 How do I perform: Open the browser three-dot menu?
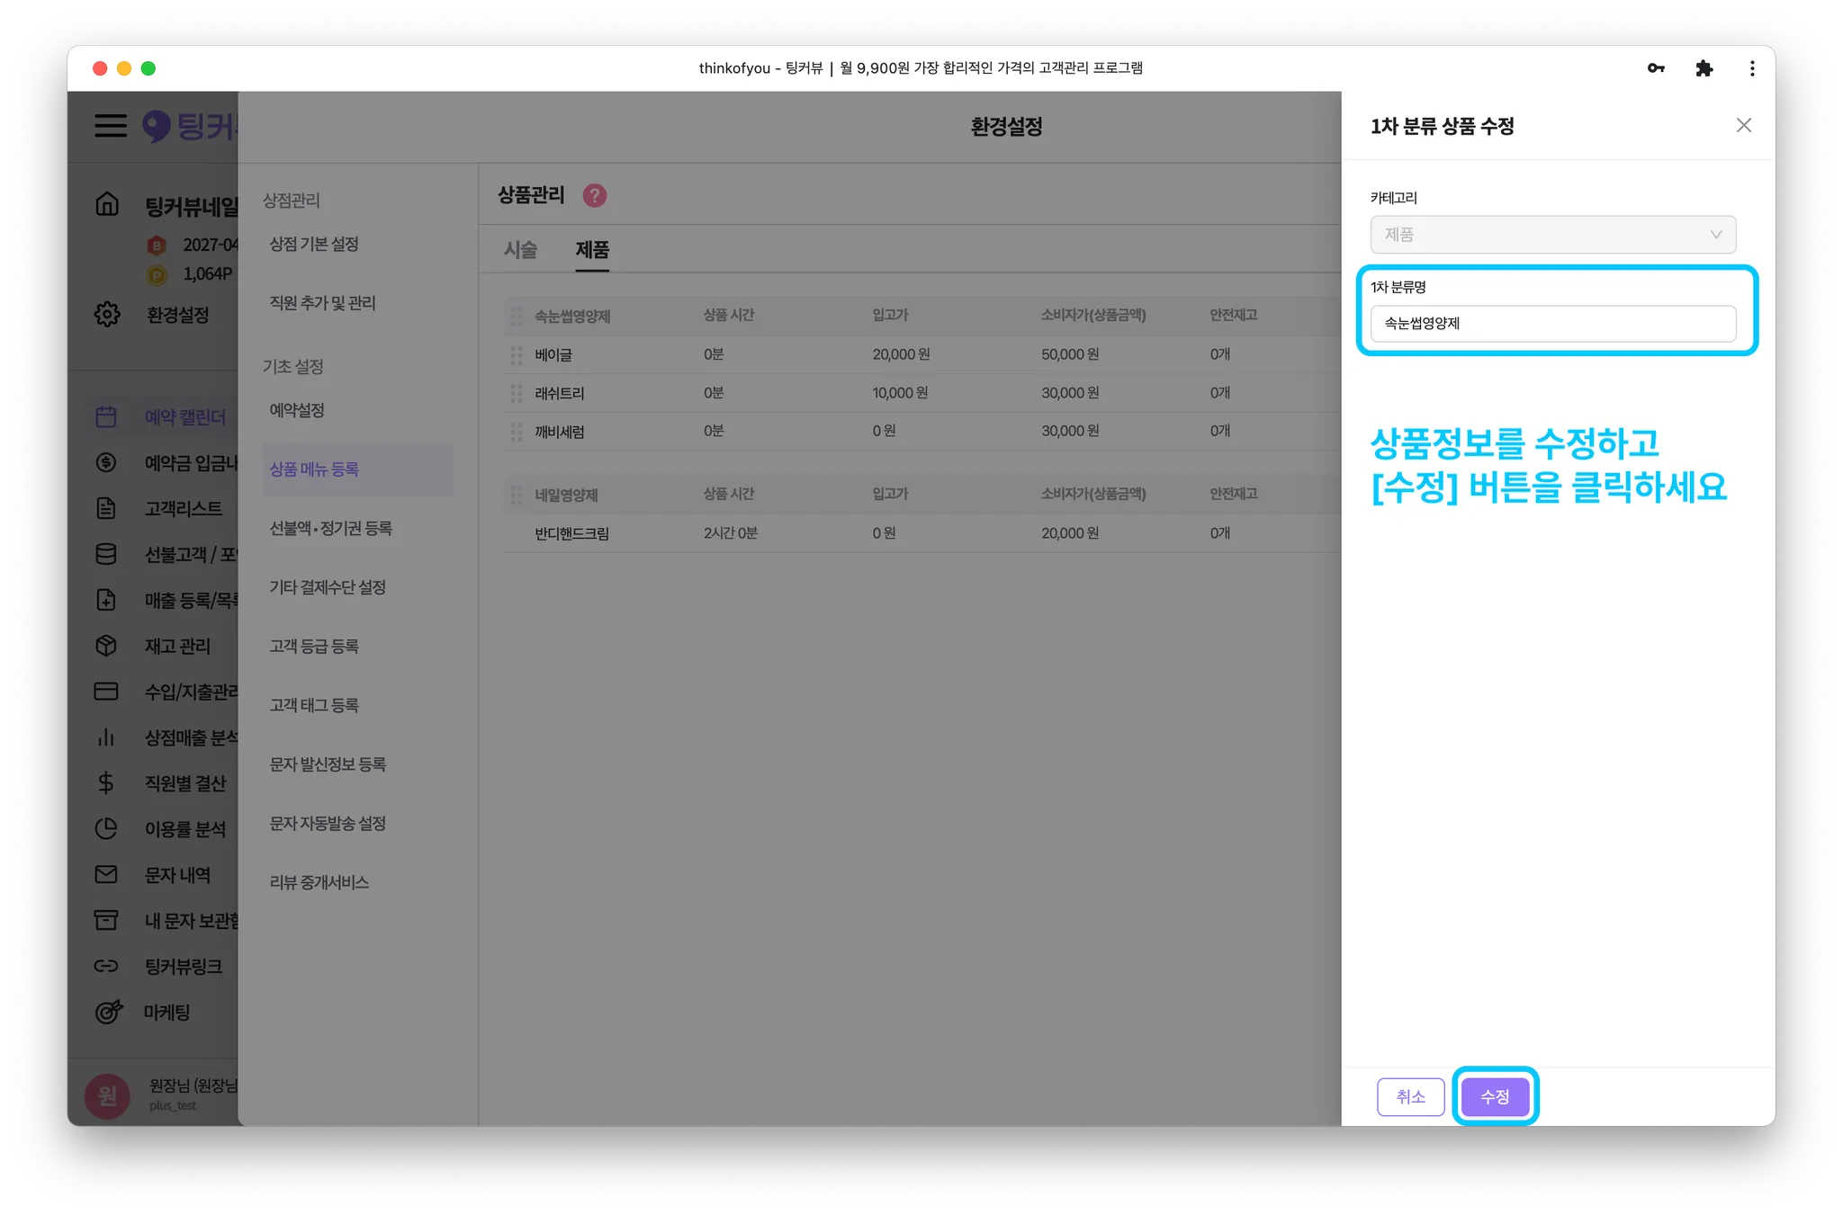click(x=1751, y=68)
